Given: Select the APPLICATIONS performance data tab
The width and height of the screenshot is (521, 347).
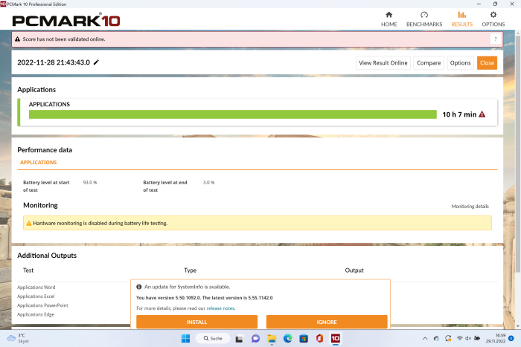Looking at the screenshot, I should (38, 162).
